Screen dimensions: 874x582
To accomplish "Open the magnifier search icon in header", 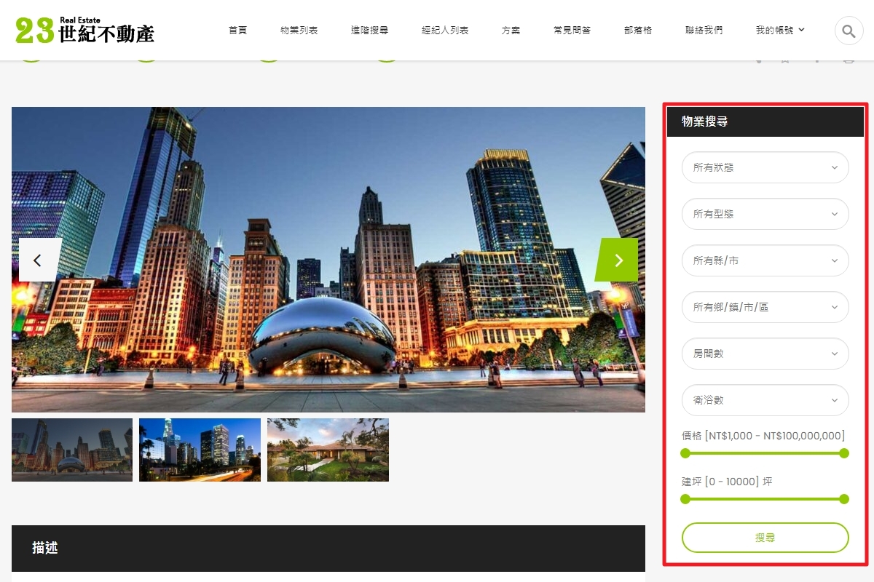I will coord(849,31).
